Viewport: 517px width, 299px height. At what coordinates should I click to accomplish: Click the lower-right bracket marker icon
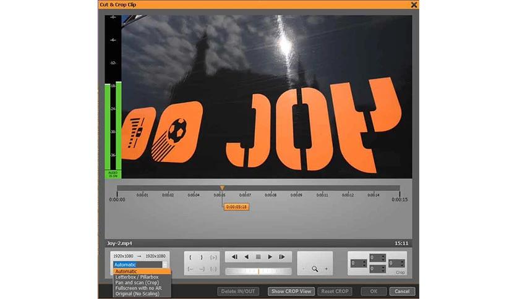213,269
